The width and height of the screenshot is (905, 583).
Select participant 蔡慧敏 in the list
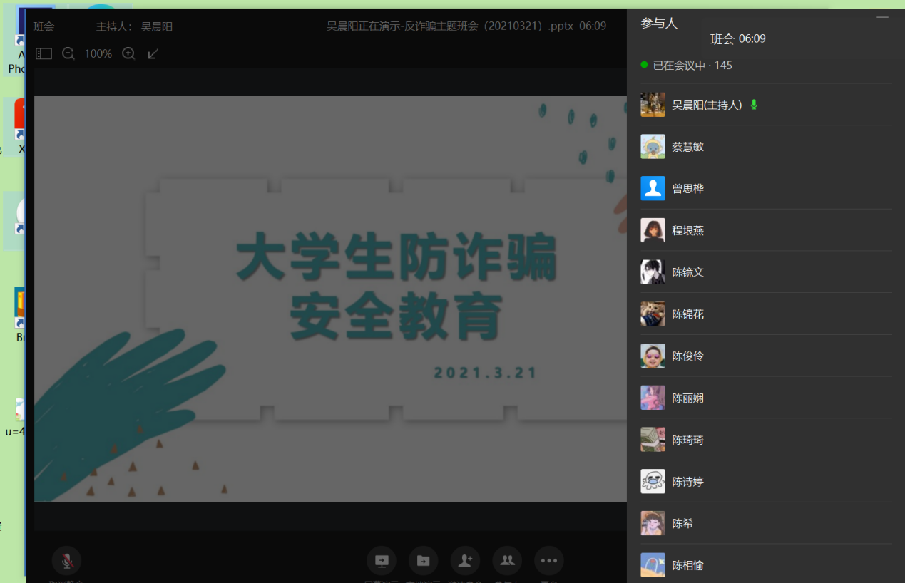coord(687,147)
